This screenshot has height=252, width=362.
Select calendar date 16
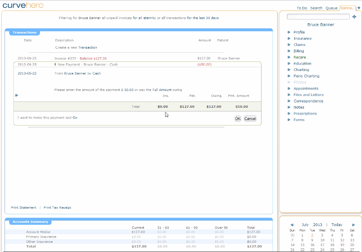click(x=312, y=245)
